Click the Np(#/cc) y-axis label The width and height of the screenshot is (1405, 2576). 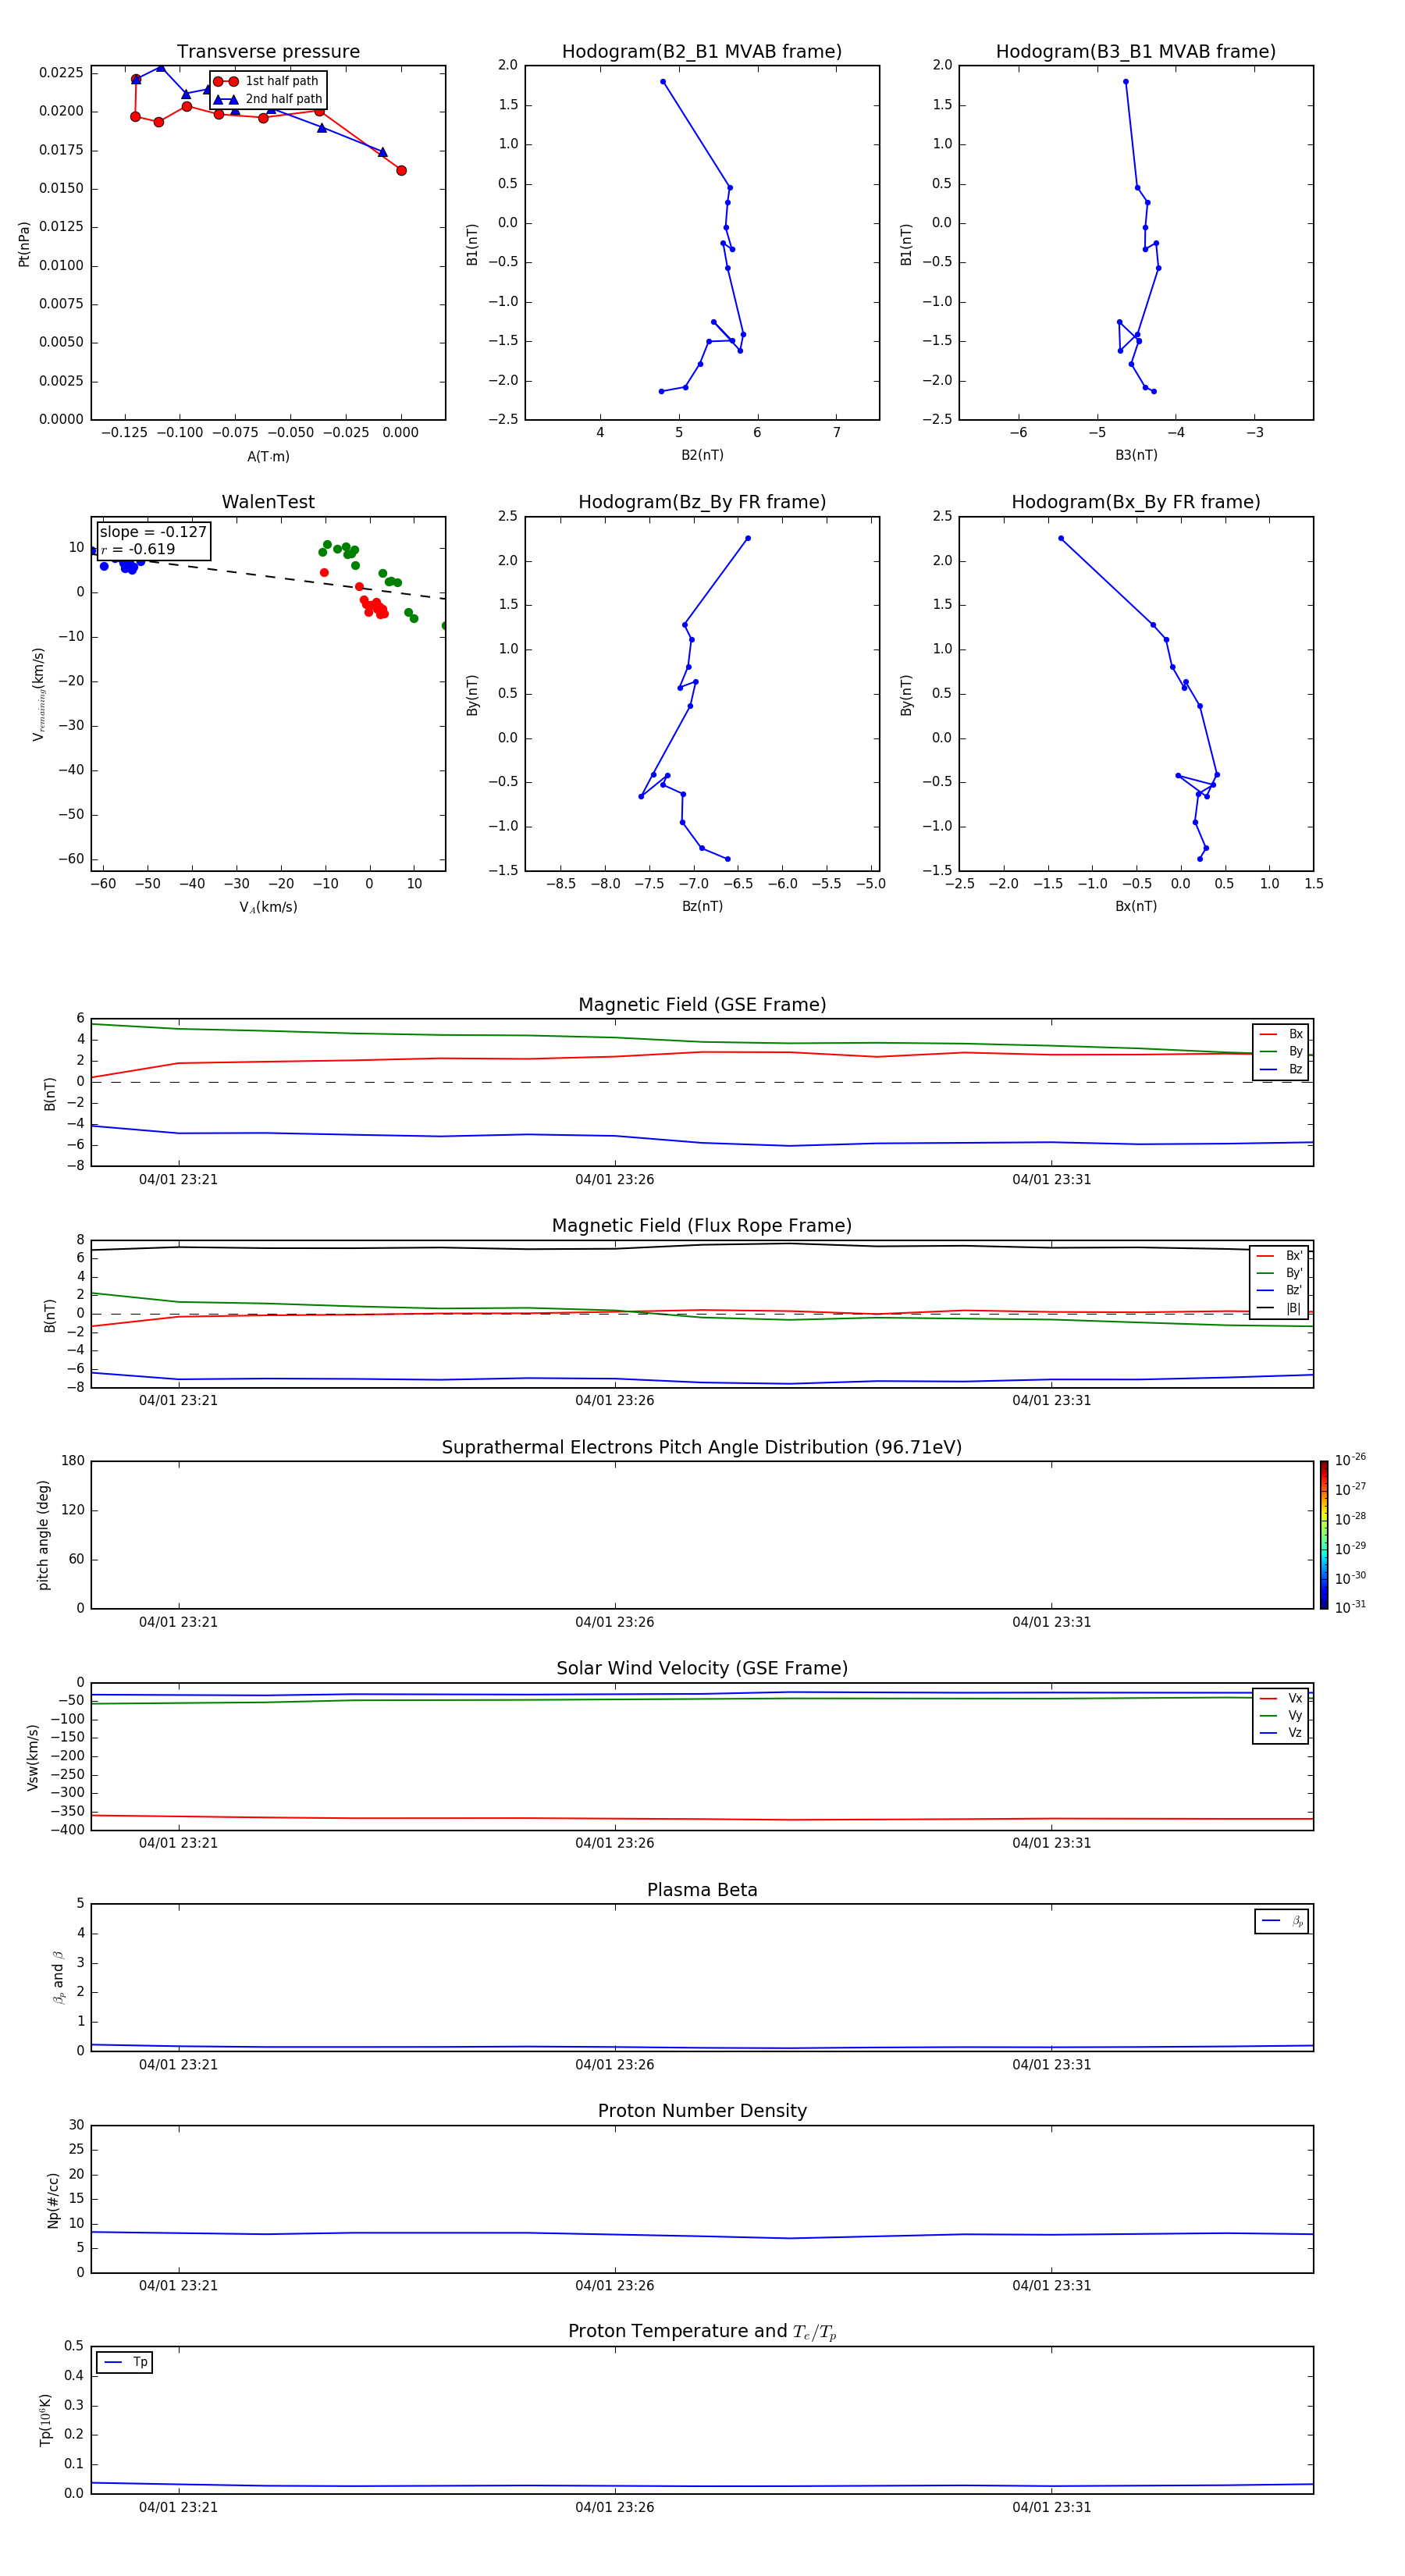53,2200
